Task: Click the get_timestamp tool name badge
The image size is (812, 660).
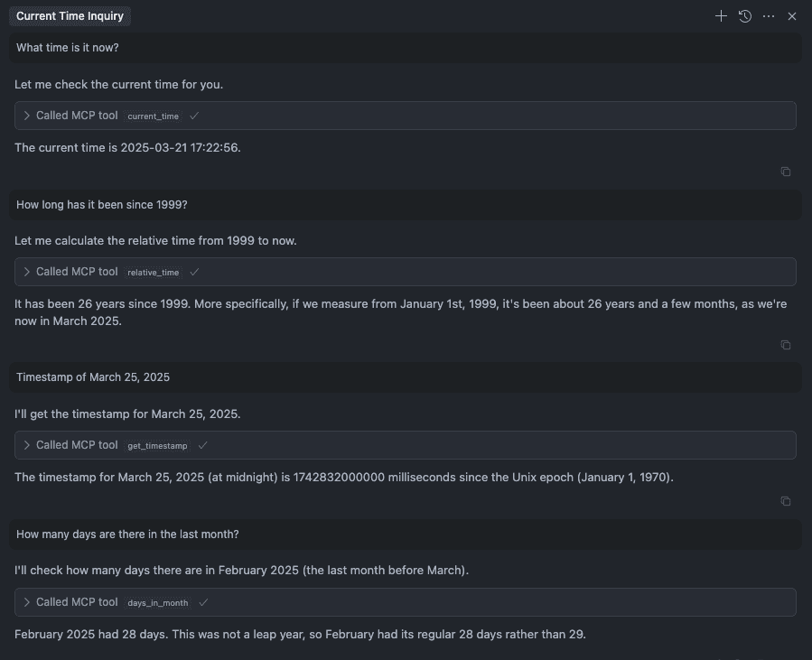Action: [157, 446]
